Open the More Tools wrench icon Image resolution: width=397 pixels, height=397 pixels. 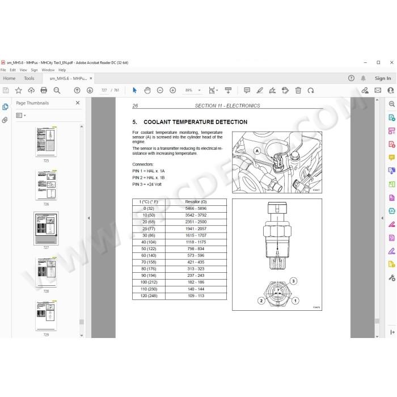coord(392,278)
